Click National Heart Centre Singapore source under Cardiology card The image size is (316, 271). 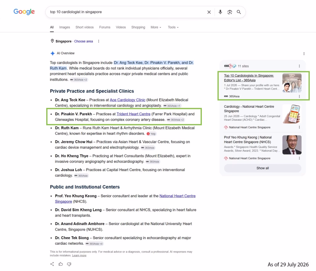(250, 127)
